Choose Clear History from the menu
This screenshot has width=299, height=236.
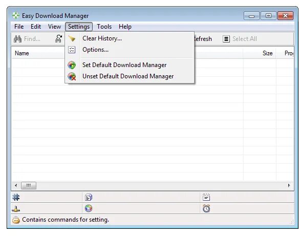pos(130,38)
